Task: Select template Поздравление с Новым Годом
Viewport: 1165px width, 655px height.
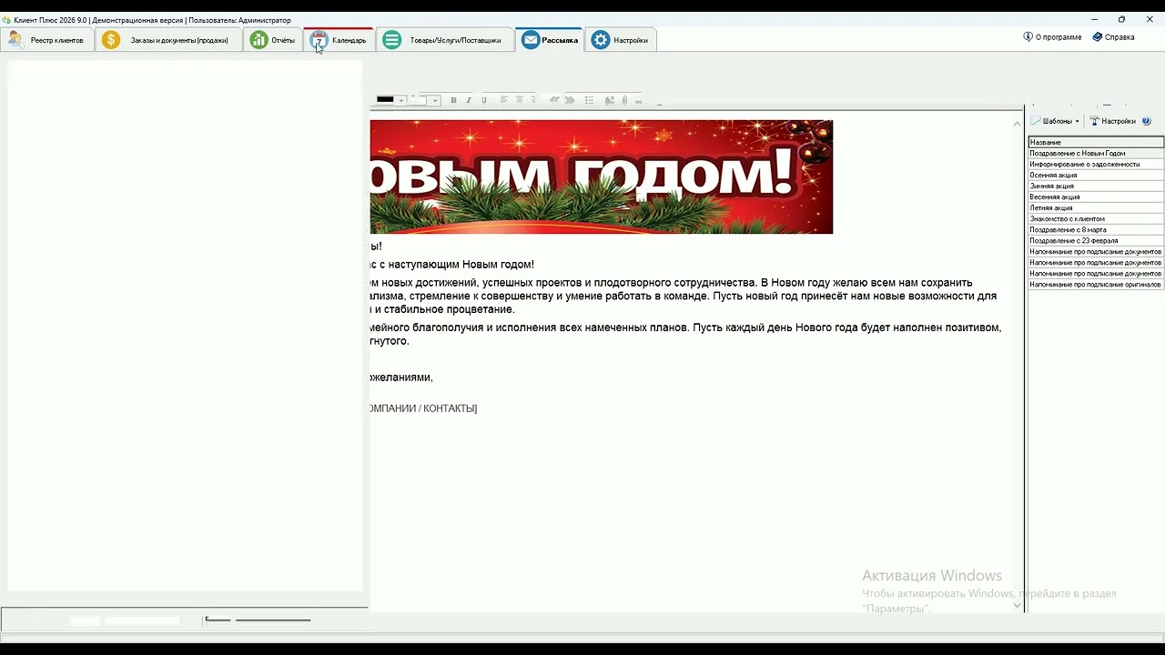Action: click(x=1096, y=153)
